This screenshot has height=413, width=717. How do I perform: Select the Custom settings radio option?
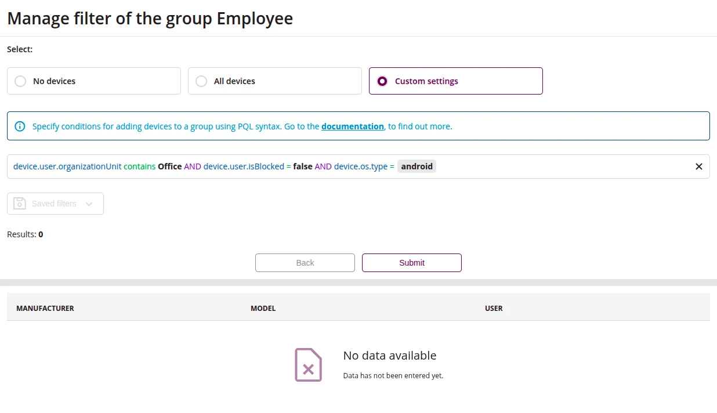(x=456, y=81)
